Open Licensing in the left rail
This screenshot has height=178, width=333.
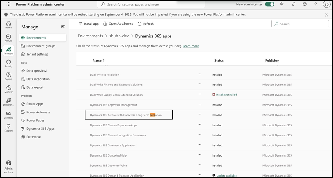[x=8, y=115]
